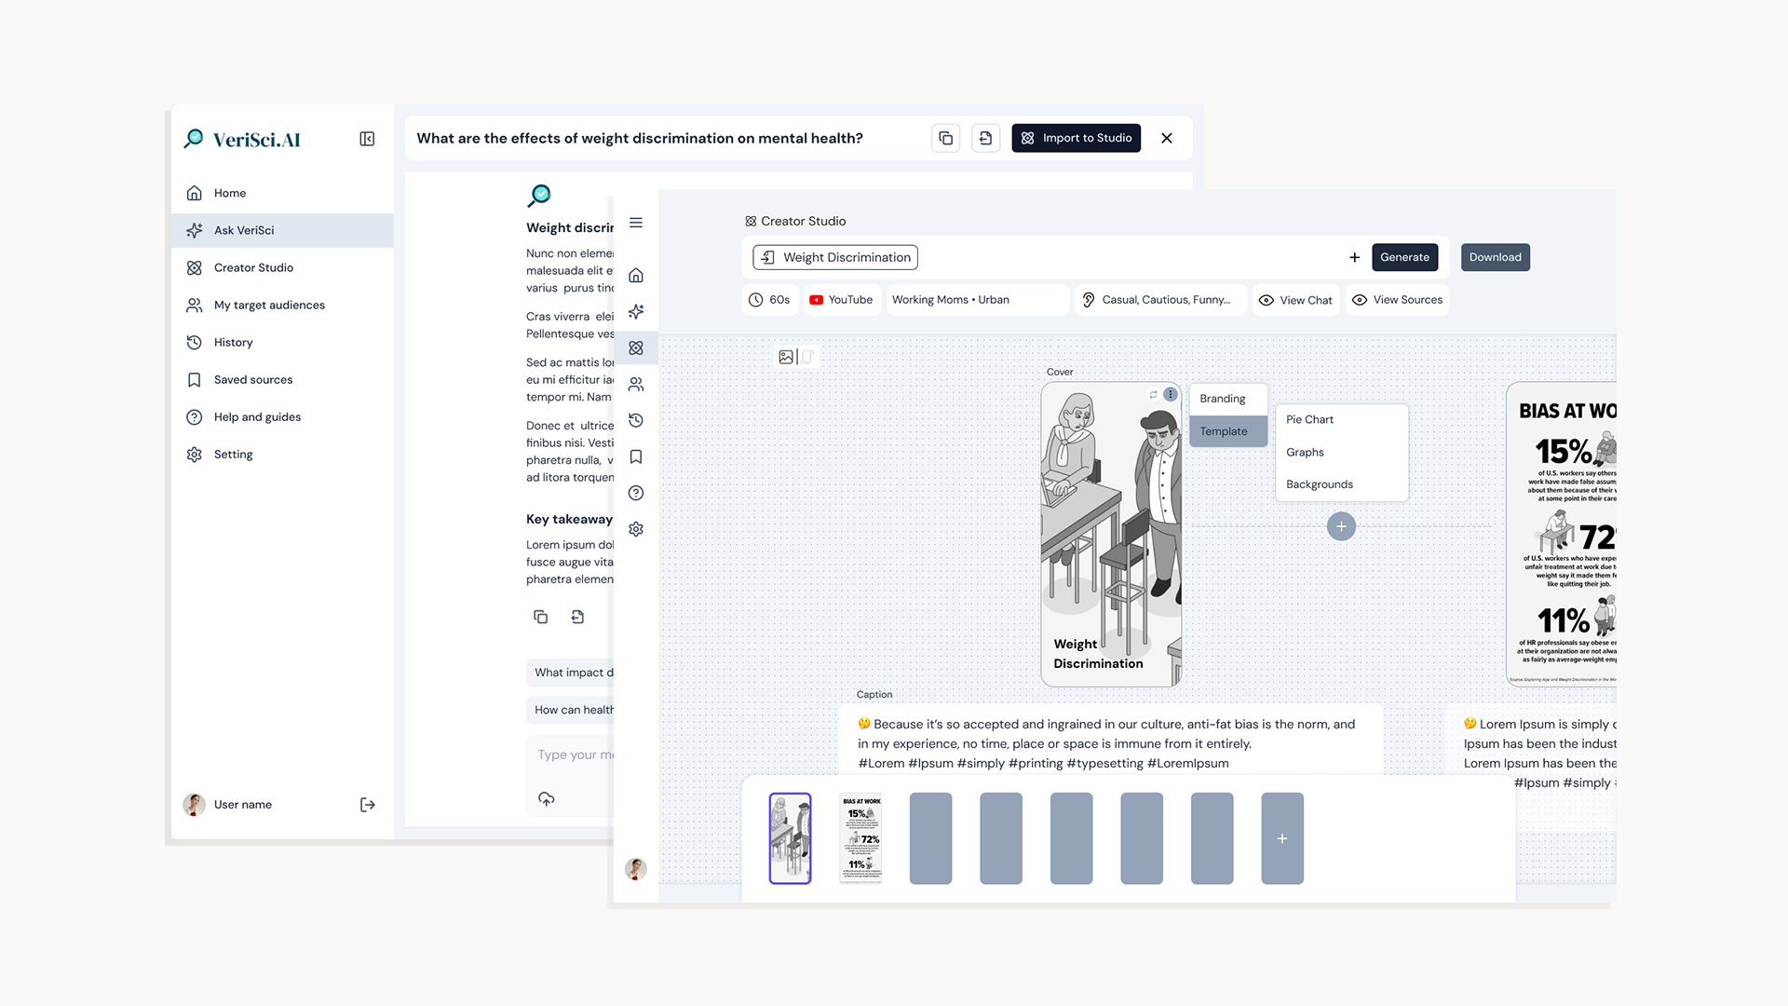1788x1006 pixels.
Task: Open the 60s duration selector
Action: [x=770, y=300]
